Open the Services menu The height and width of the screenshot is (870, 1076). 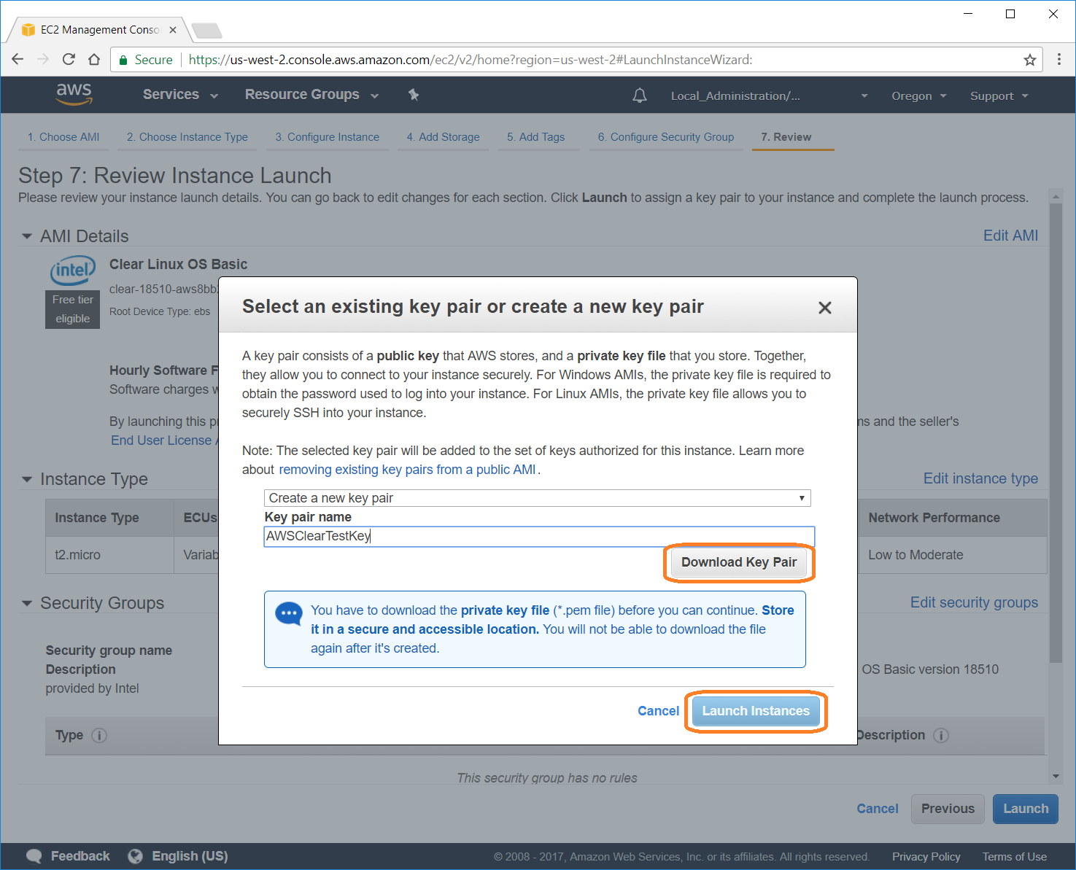(x=180, y=95)
